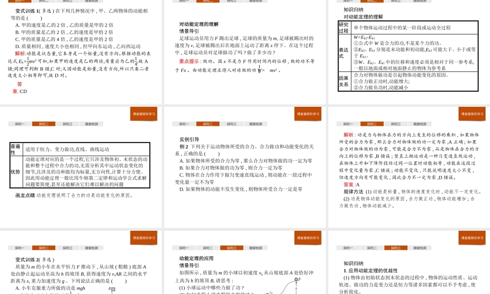Select 探究二 tab on the top-right slide
Image resolution: width=490 pixels, height=294 pixels.
371,1
